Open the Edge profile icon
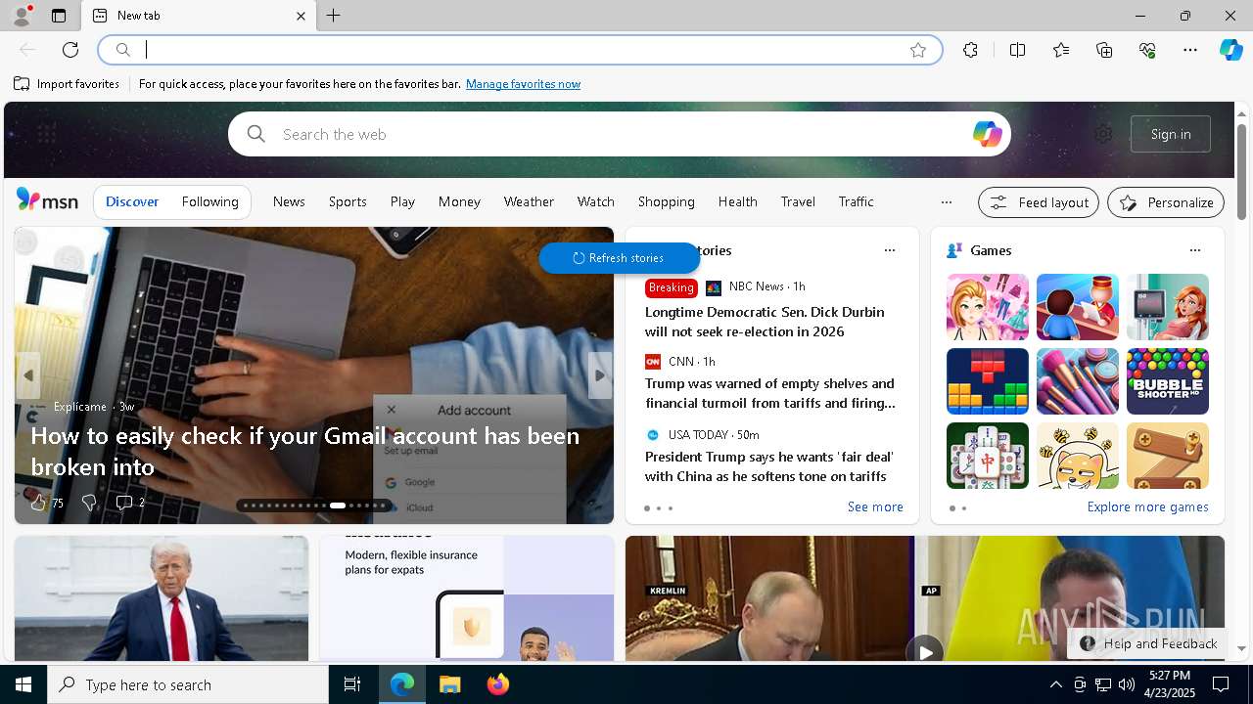1253x704 pixels. pyautogui.click(x=22, y=16)
